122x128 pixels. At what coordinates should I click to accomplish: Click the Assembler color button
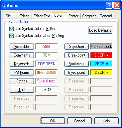click(x=22, y=47)
